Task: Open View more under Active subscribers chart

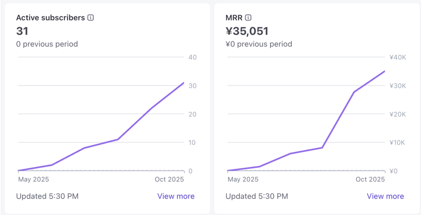Action: 176,196
